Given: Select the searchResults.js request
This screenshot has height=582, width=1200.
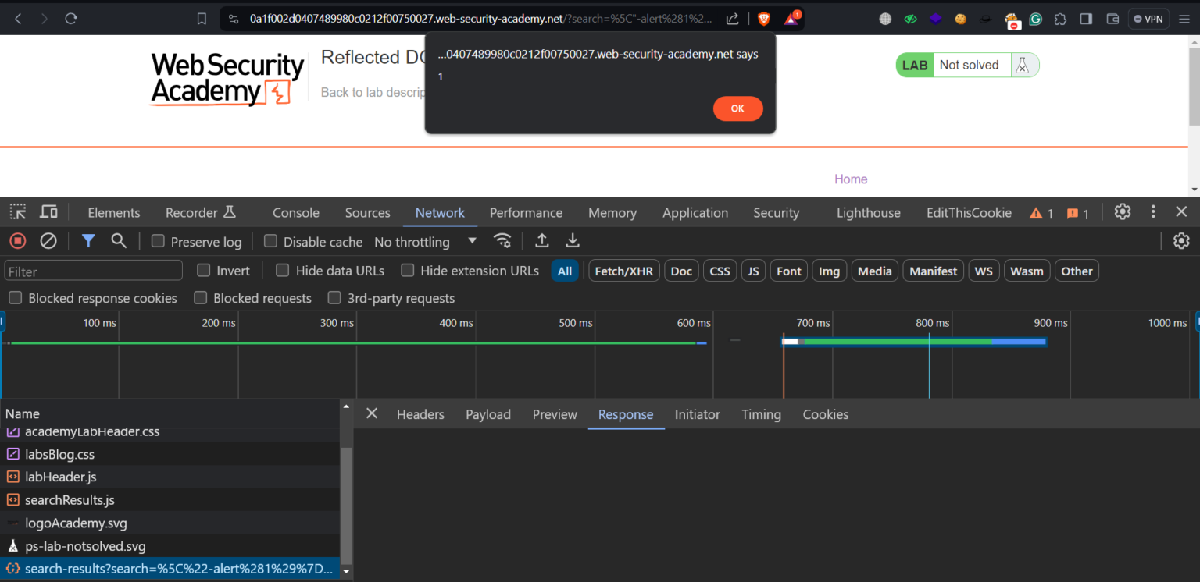Looking at the screenshot, I should (x=70, y=499).
